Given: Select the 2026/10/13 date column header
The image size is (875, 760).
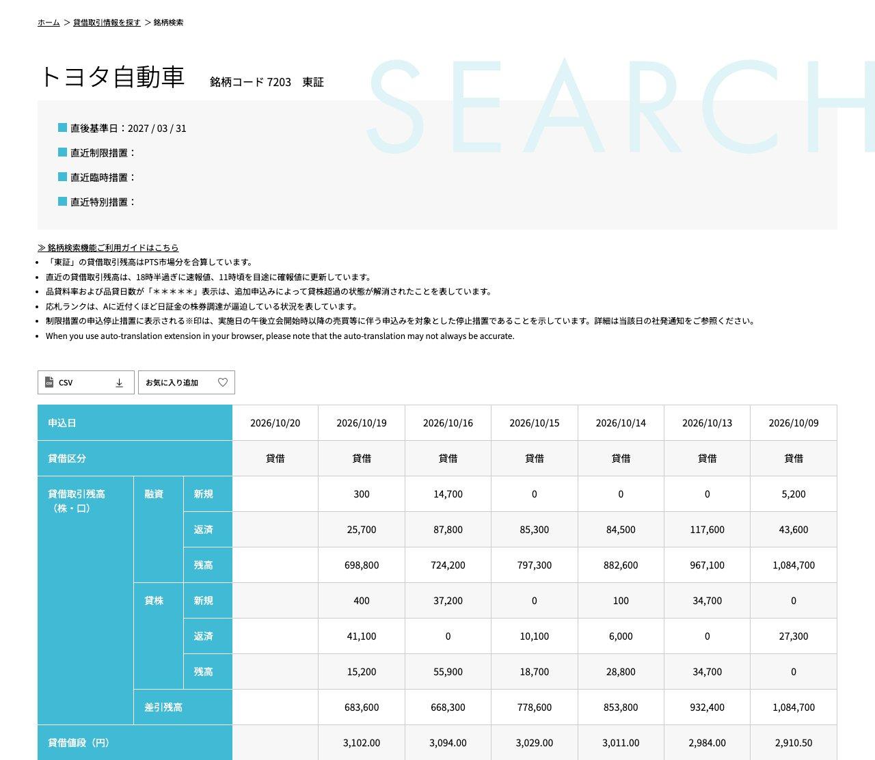Looking at the screenshot, I should point(707,423).
